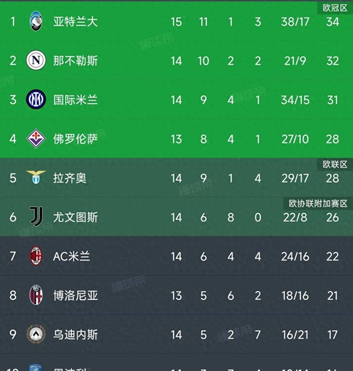Click AC米兰 goals record 24/16
This screenshot has width=353, height=371.
(295, 256)
